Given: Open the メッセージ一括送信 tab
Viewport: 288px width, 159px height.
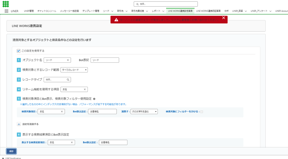Looking at the screenshot, I should [x=69, y=11].
